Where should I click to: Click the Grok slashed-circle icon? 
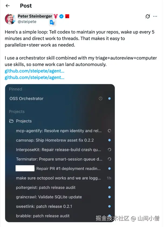pyautogui.click(x=148, y=16)
